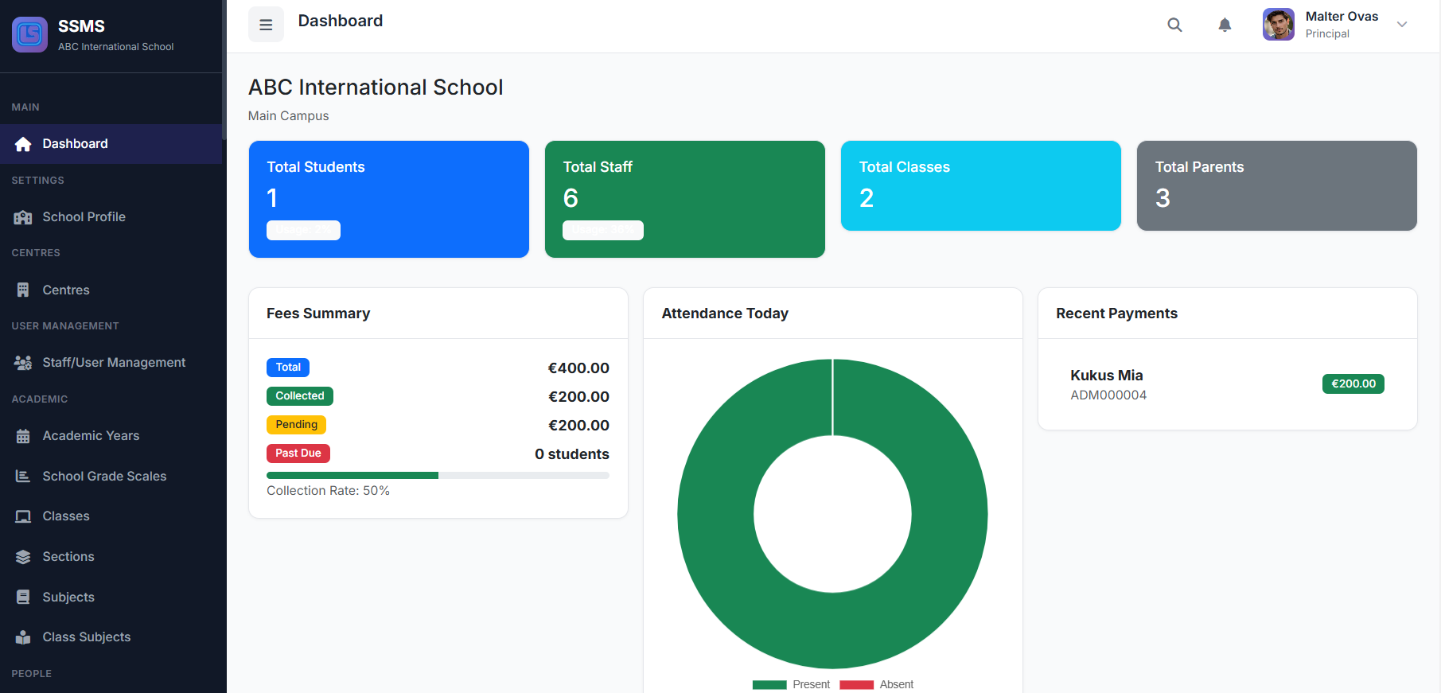Click the hamburger sidebar toggle button
This screenshot has width=1441, height=693.
pos(266,25)
